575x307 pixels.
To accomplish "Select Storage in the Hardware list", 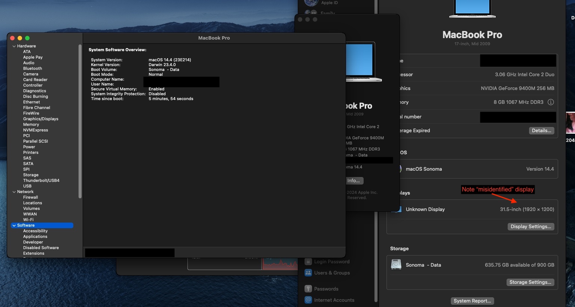I will pyautogui.click(x=31, y=175).
